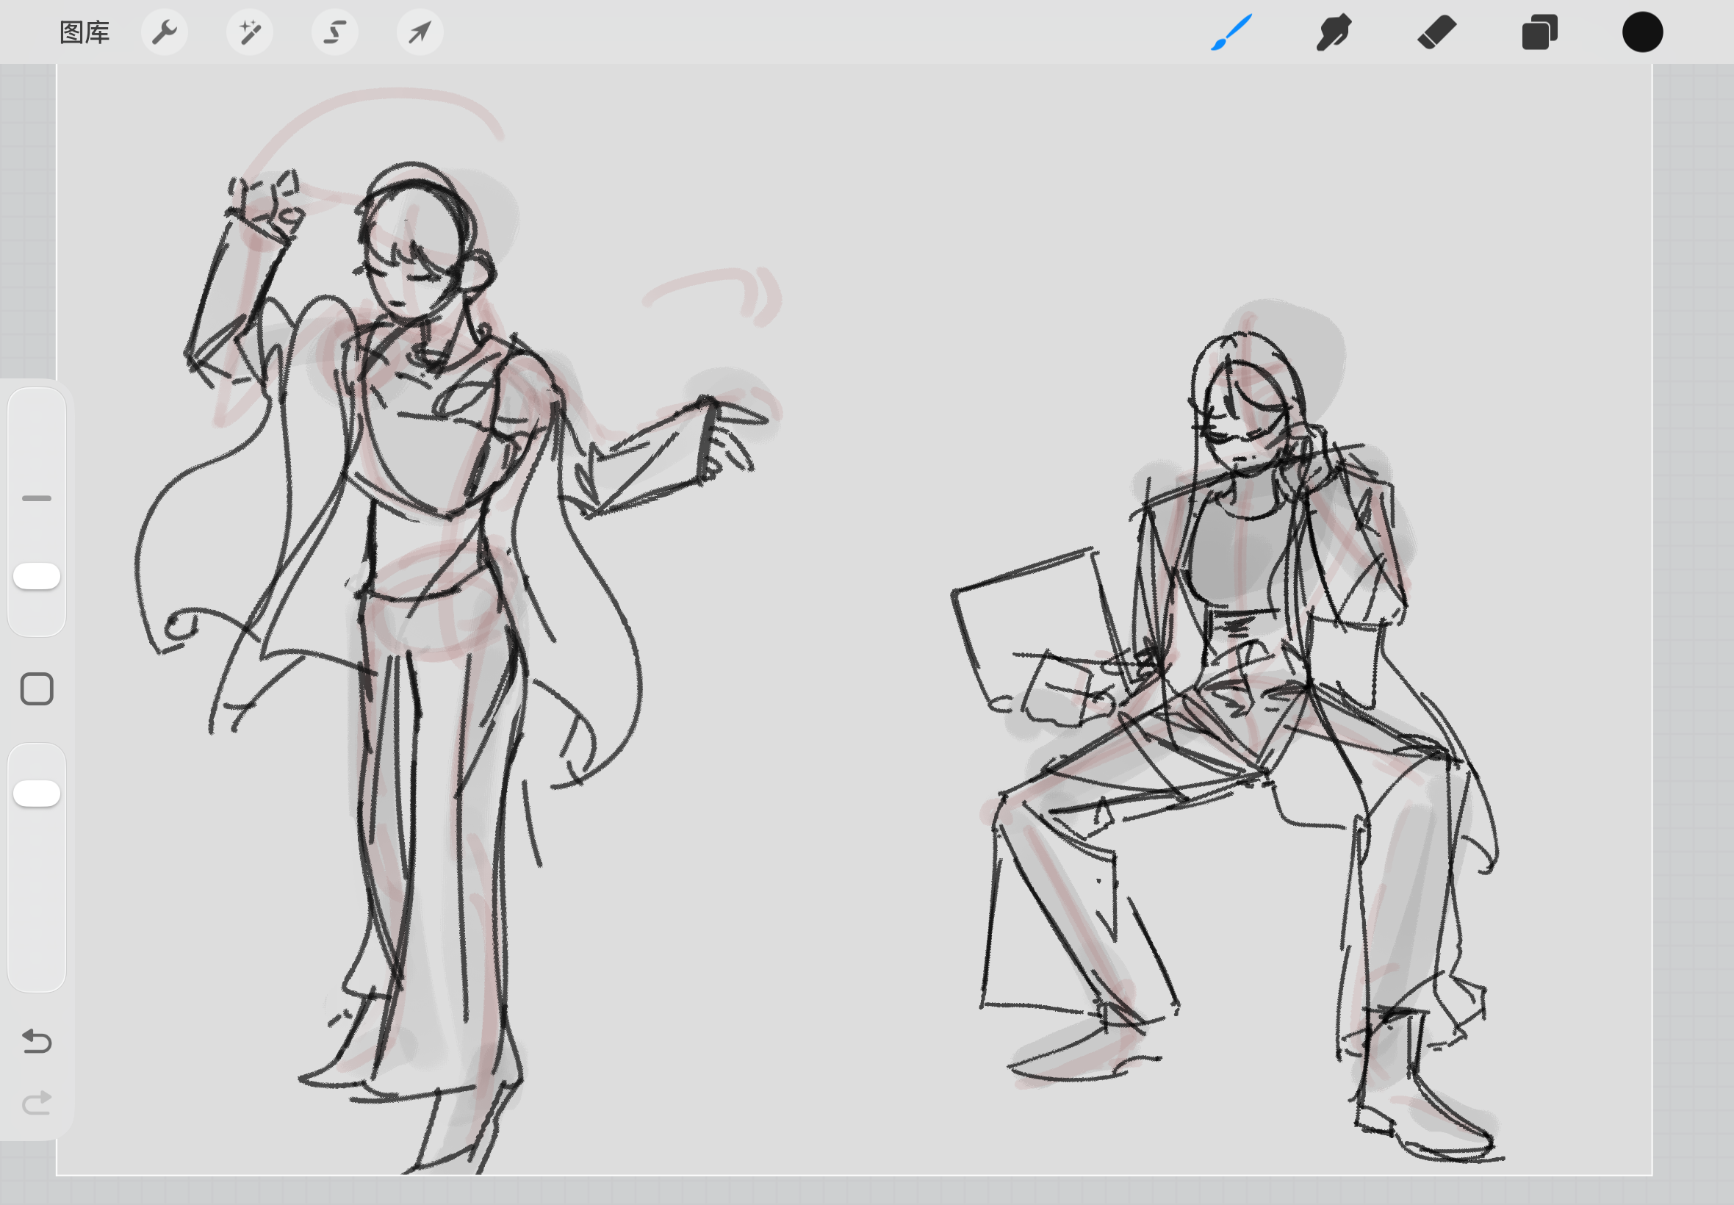Image resolution: width=1734 pixels, height=1205 pixels.
Task: Open the 图库 gallery
Action: point(84,32)
